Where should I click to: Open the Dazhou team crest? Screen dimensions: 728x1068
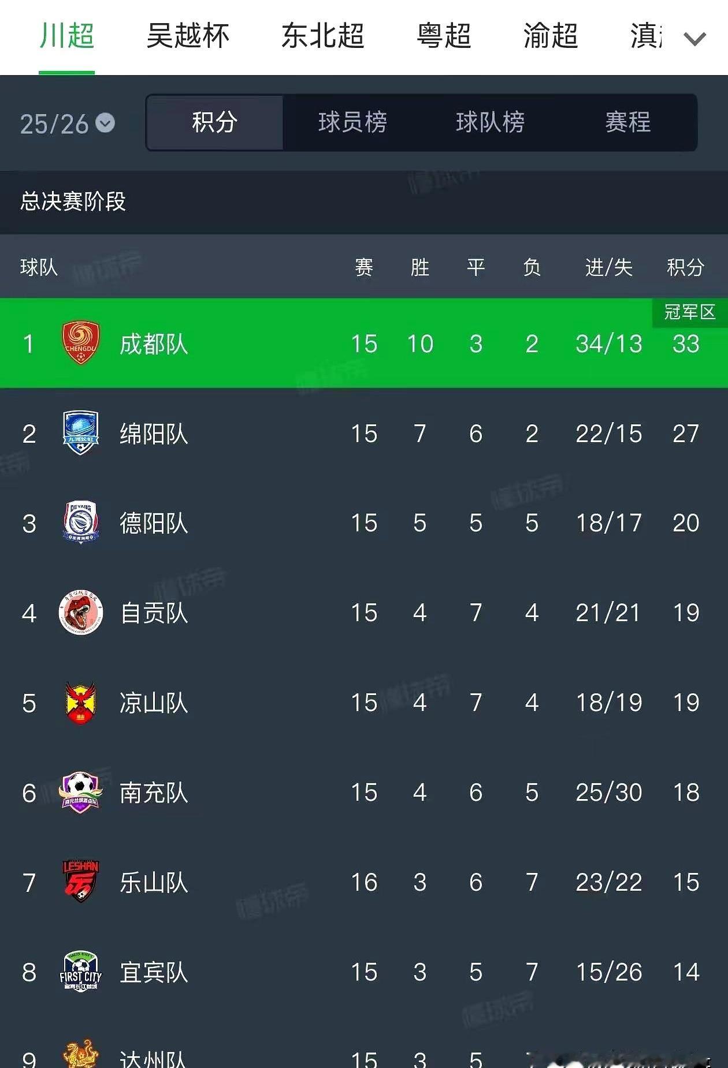click(x=80, y=1055)
